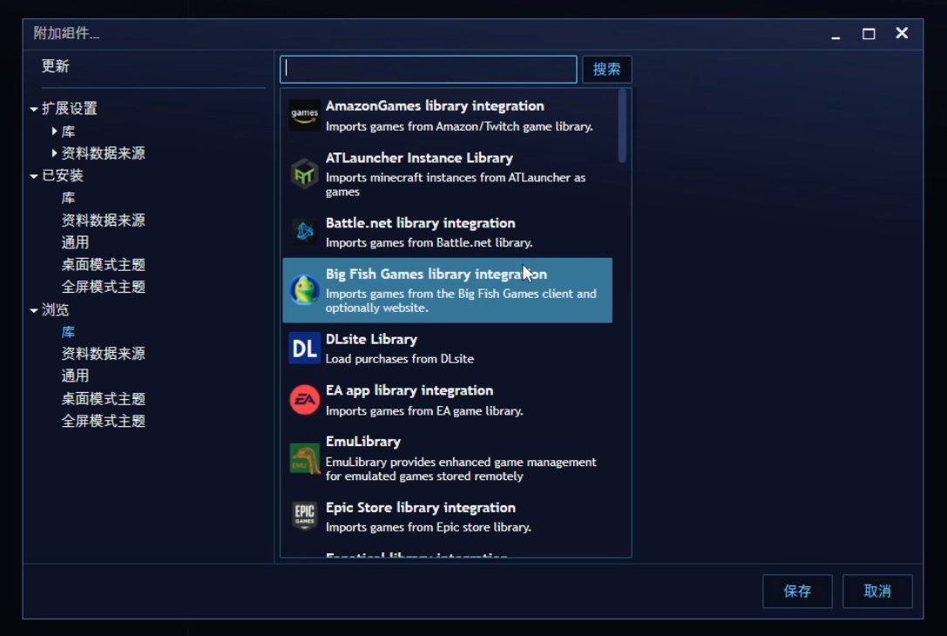Click the DLsite Library DL icon
The width and height of the screenshot is (947, 636).
(x=304, y=348)
